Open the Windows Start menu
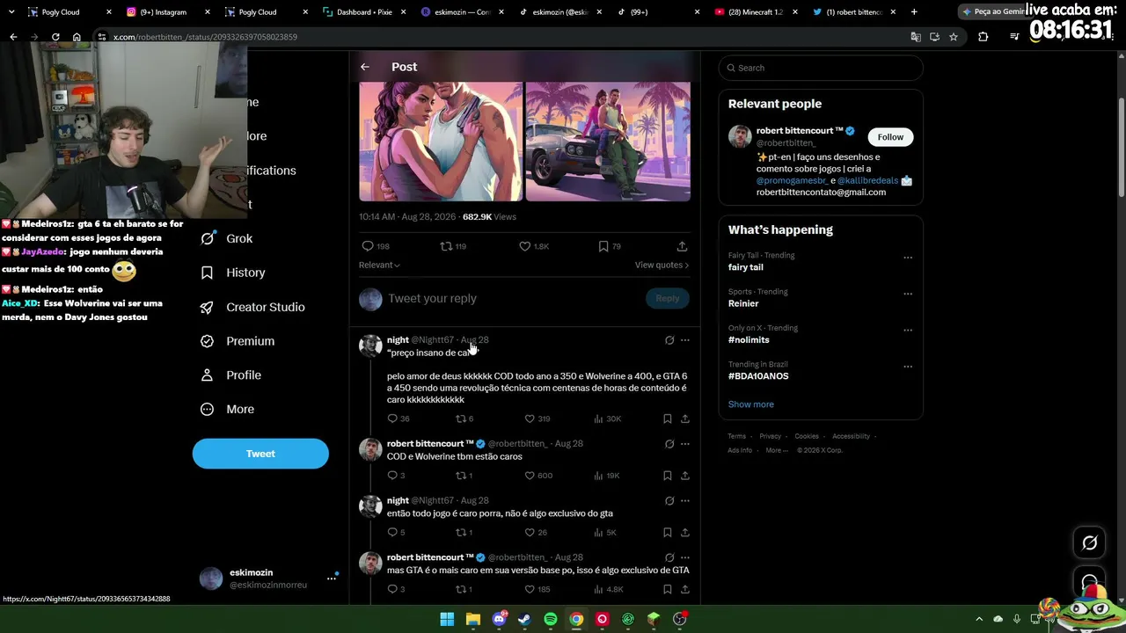1126x633 pixels. tap(447, 619)
